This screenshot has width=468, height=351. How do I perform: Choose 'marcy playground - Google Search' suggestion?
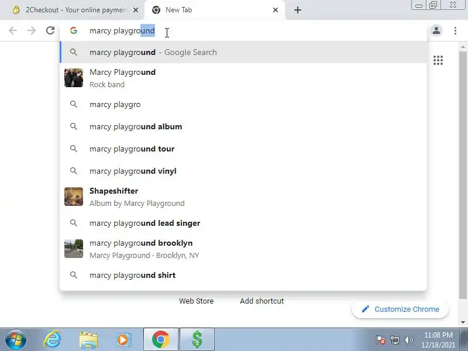point(243,52)
